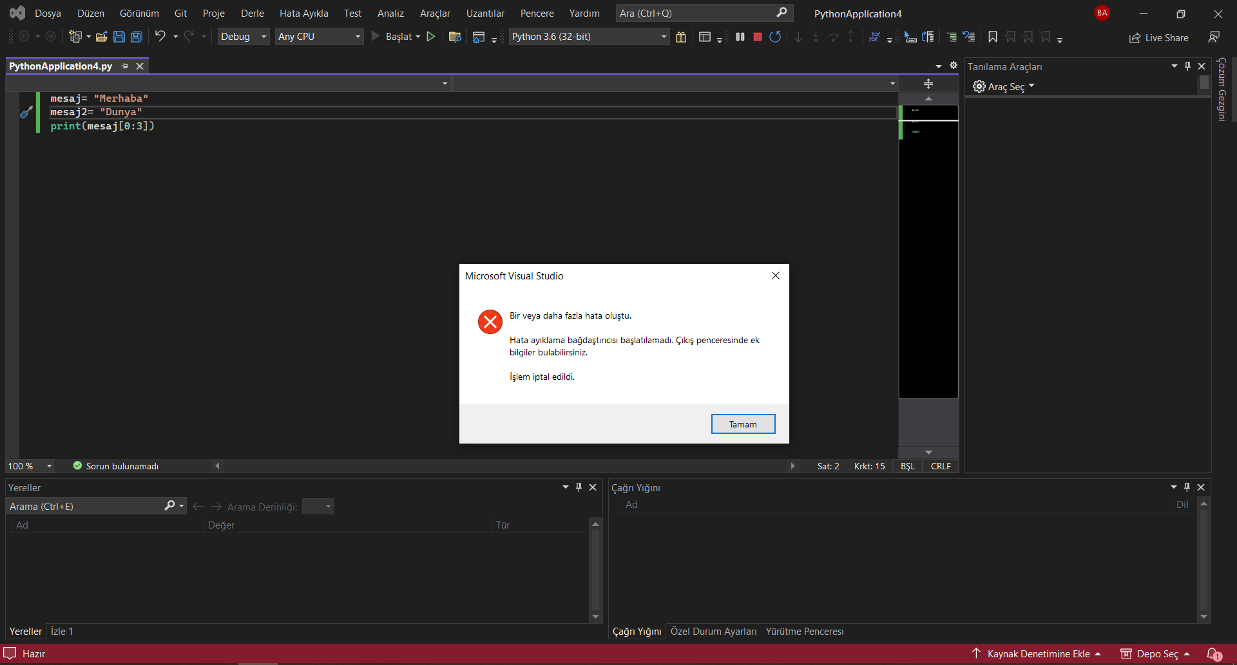
Task: Open the Hata Ayıkla menu
Action: point(304,14)
